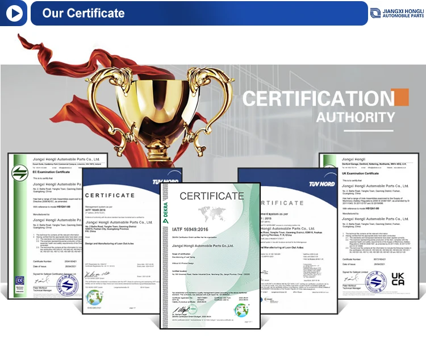Click the play button icon in header
The width and height of the screenshot is (426, 351).
click(x=14, y=13)
